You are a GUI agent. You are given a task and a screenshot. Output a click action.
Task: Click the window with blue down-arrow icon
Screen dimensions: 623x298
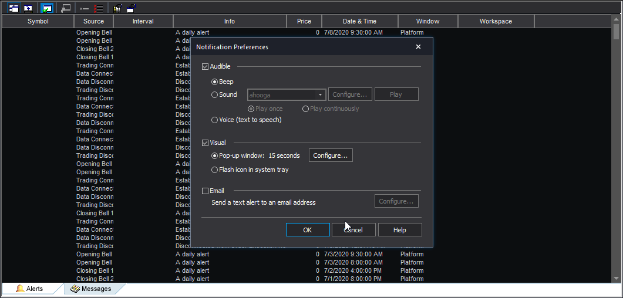[28, 8]
